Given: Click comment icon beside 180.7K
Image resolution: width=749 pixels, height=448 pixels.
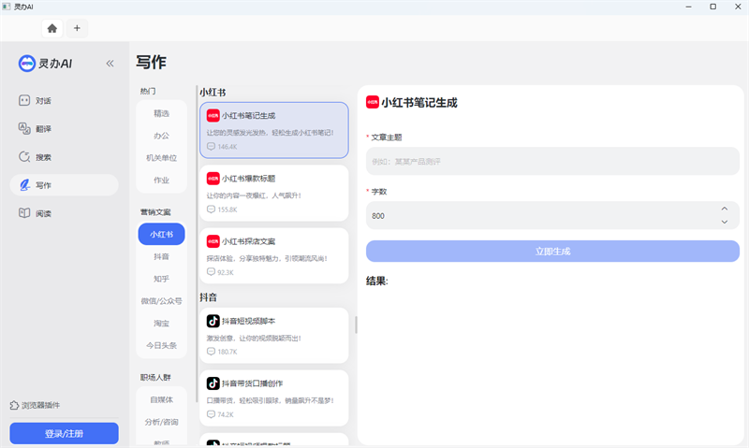Looking at the screenshot, I should [x=212, y=351].
